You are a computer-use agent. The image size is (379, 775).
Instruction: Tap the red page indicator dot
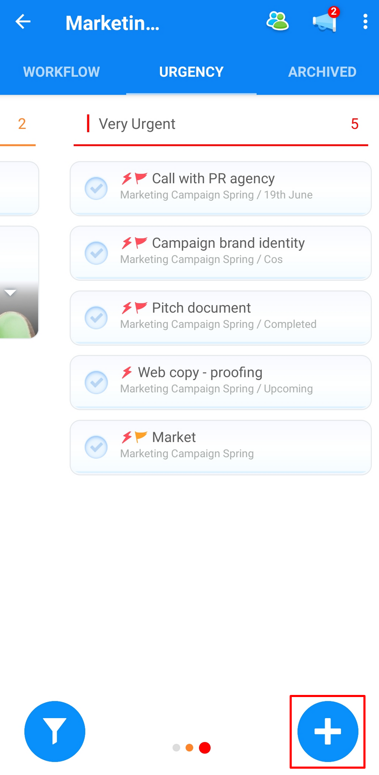pyautogui.click(x=204, y=747)
